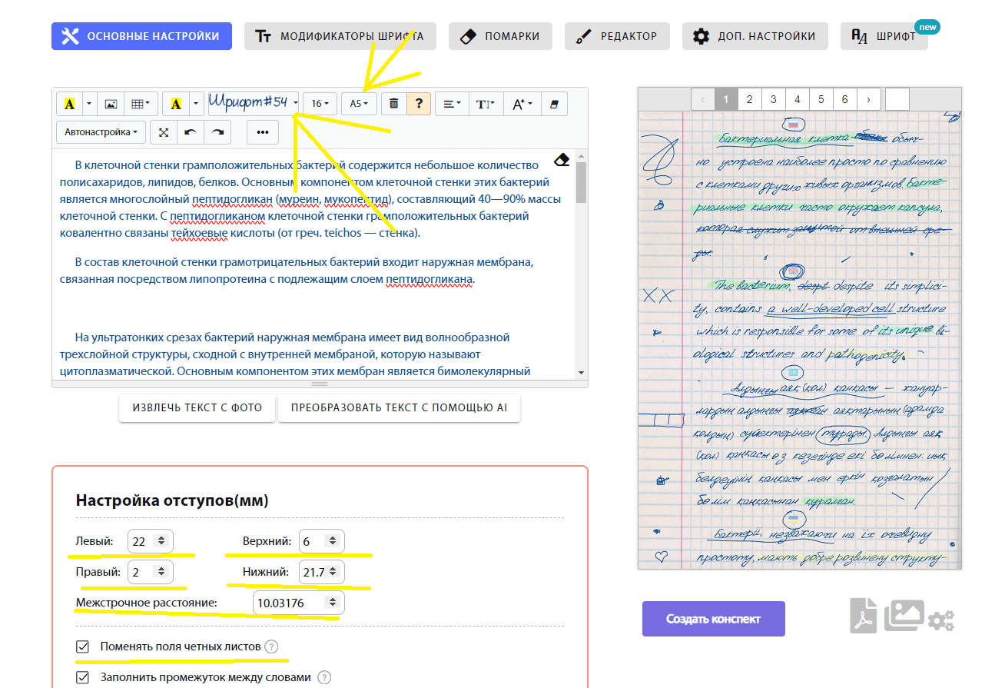Open the font size 16 dropdown

[x=320, y=104]
